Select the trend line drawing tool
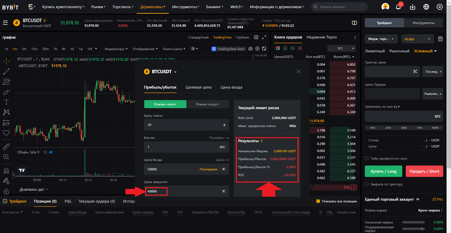The image size is (451, 233). pos(6,72)
